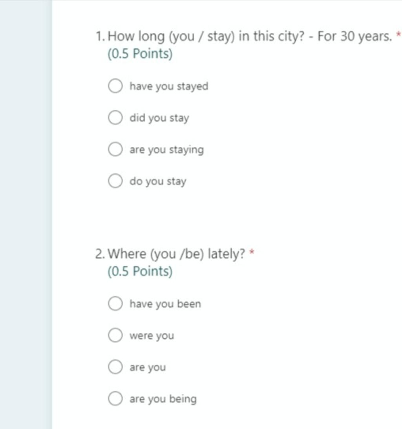Pick the 'are you staying' radio button
This screenshot has height=429, width=402.
[x=115, y=149]
